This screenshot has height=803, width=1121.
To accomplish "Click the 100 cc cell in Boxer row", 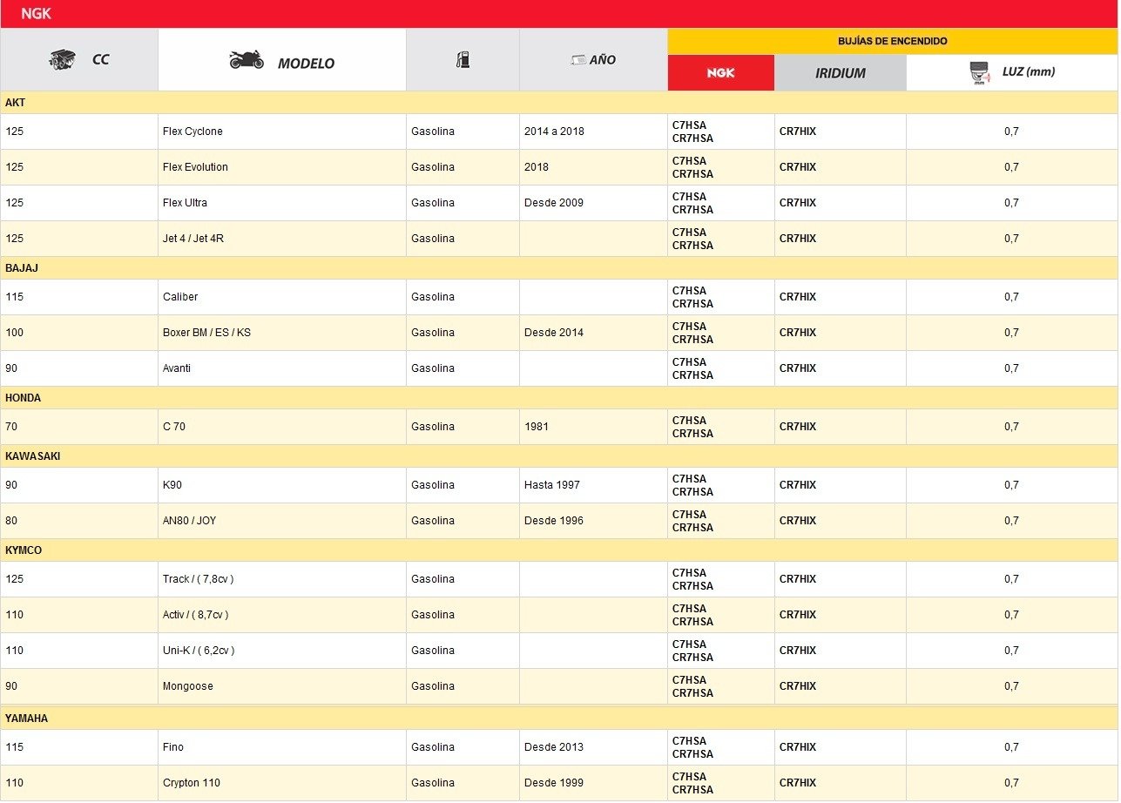I will point(79,333).
